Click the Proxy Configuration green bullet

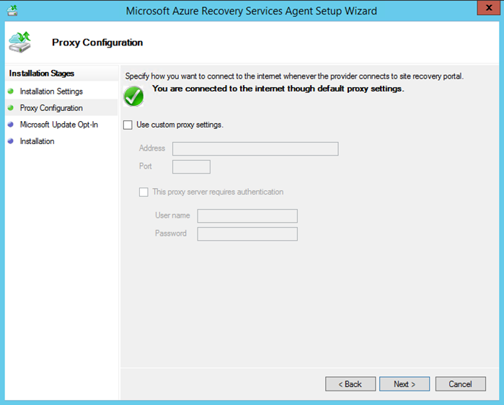tap(11, 108)
